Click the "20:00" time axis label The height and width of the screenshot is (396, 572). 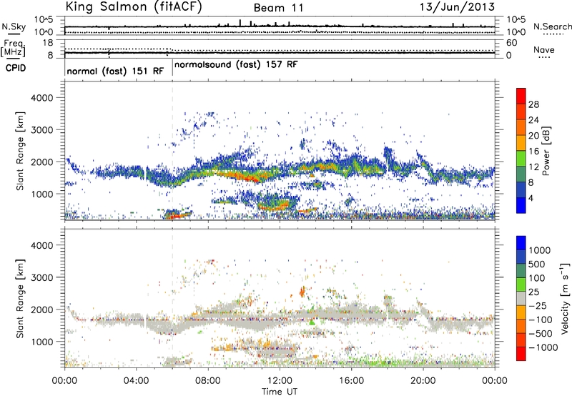pyautogui.click(x=423, y=381)
